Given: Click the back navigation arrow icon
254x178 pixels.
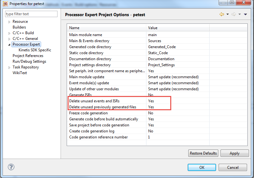Looking at the screenshot, I should [x=221, y=15].
